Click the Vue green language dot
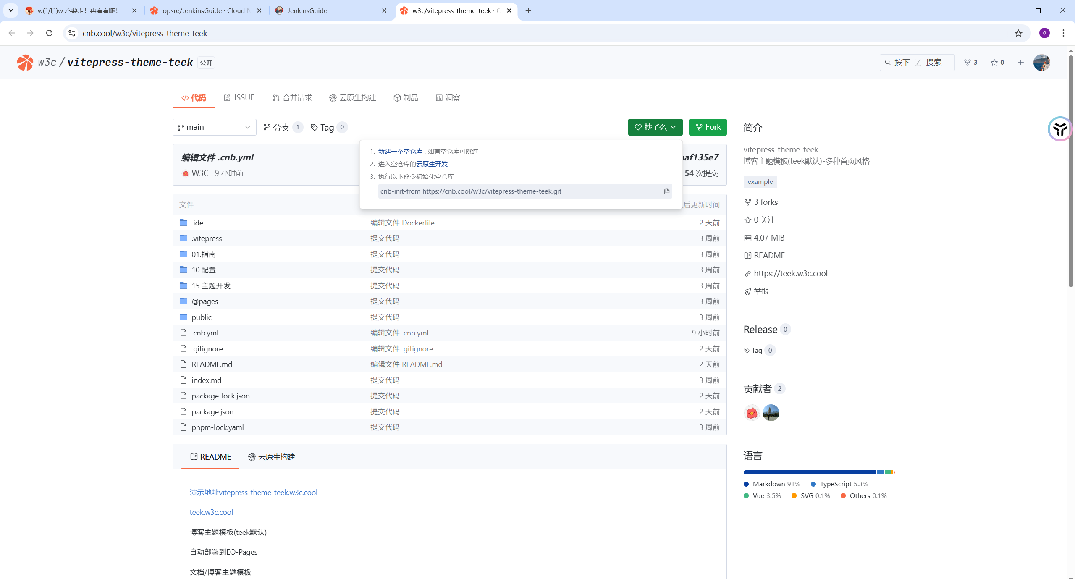The width and height of the screenshot is (1075, 579). click(x=746, y=496)
